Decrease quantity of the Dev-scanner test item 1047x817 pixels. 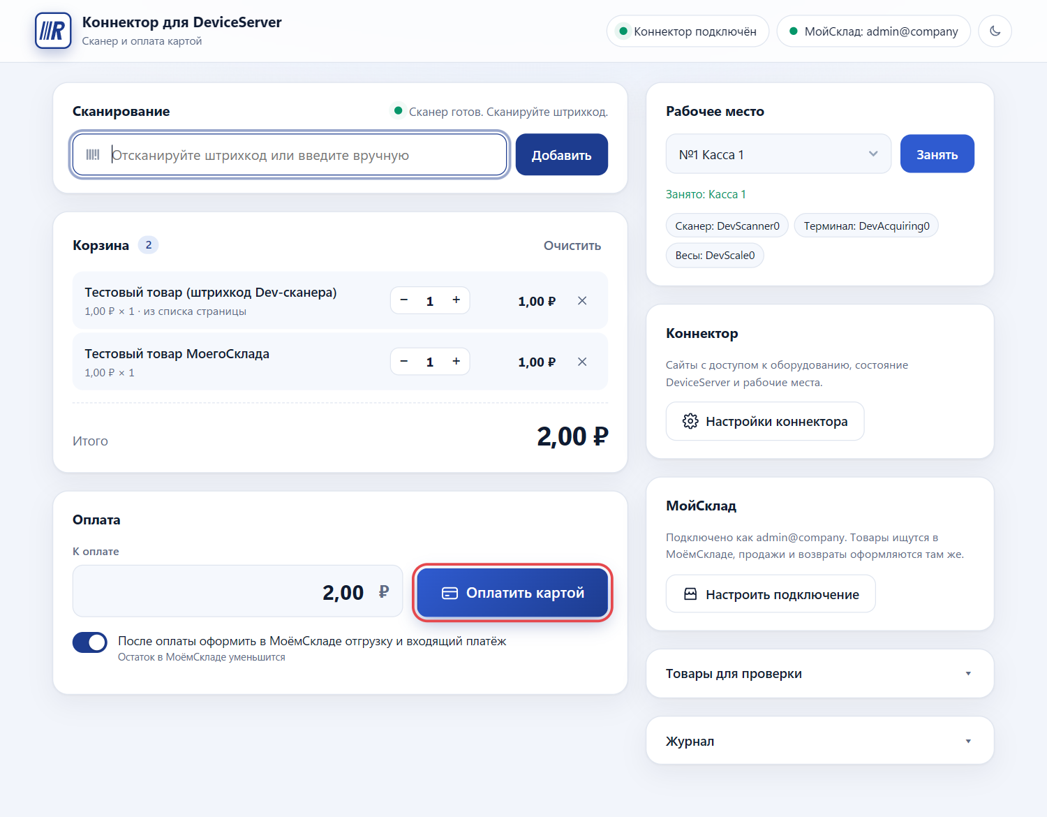[403, 300]
